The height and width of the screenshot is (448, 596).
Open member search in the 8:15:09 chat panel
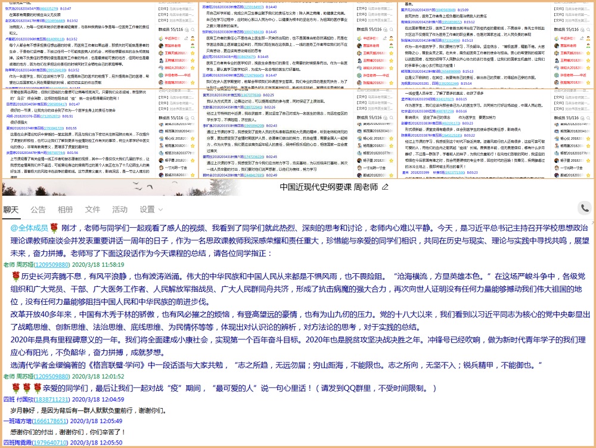(588, 30)
